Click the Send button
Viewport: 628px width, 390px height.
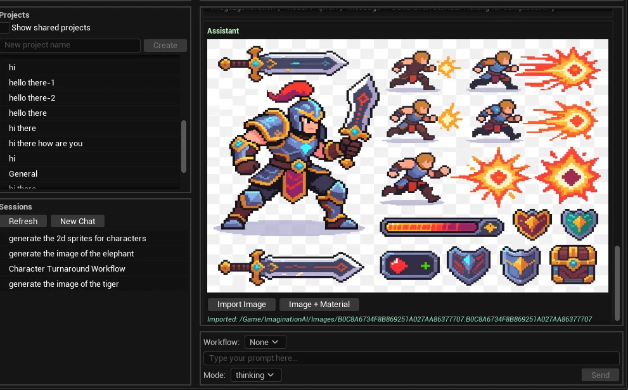pos(600,375)
